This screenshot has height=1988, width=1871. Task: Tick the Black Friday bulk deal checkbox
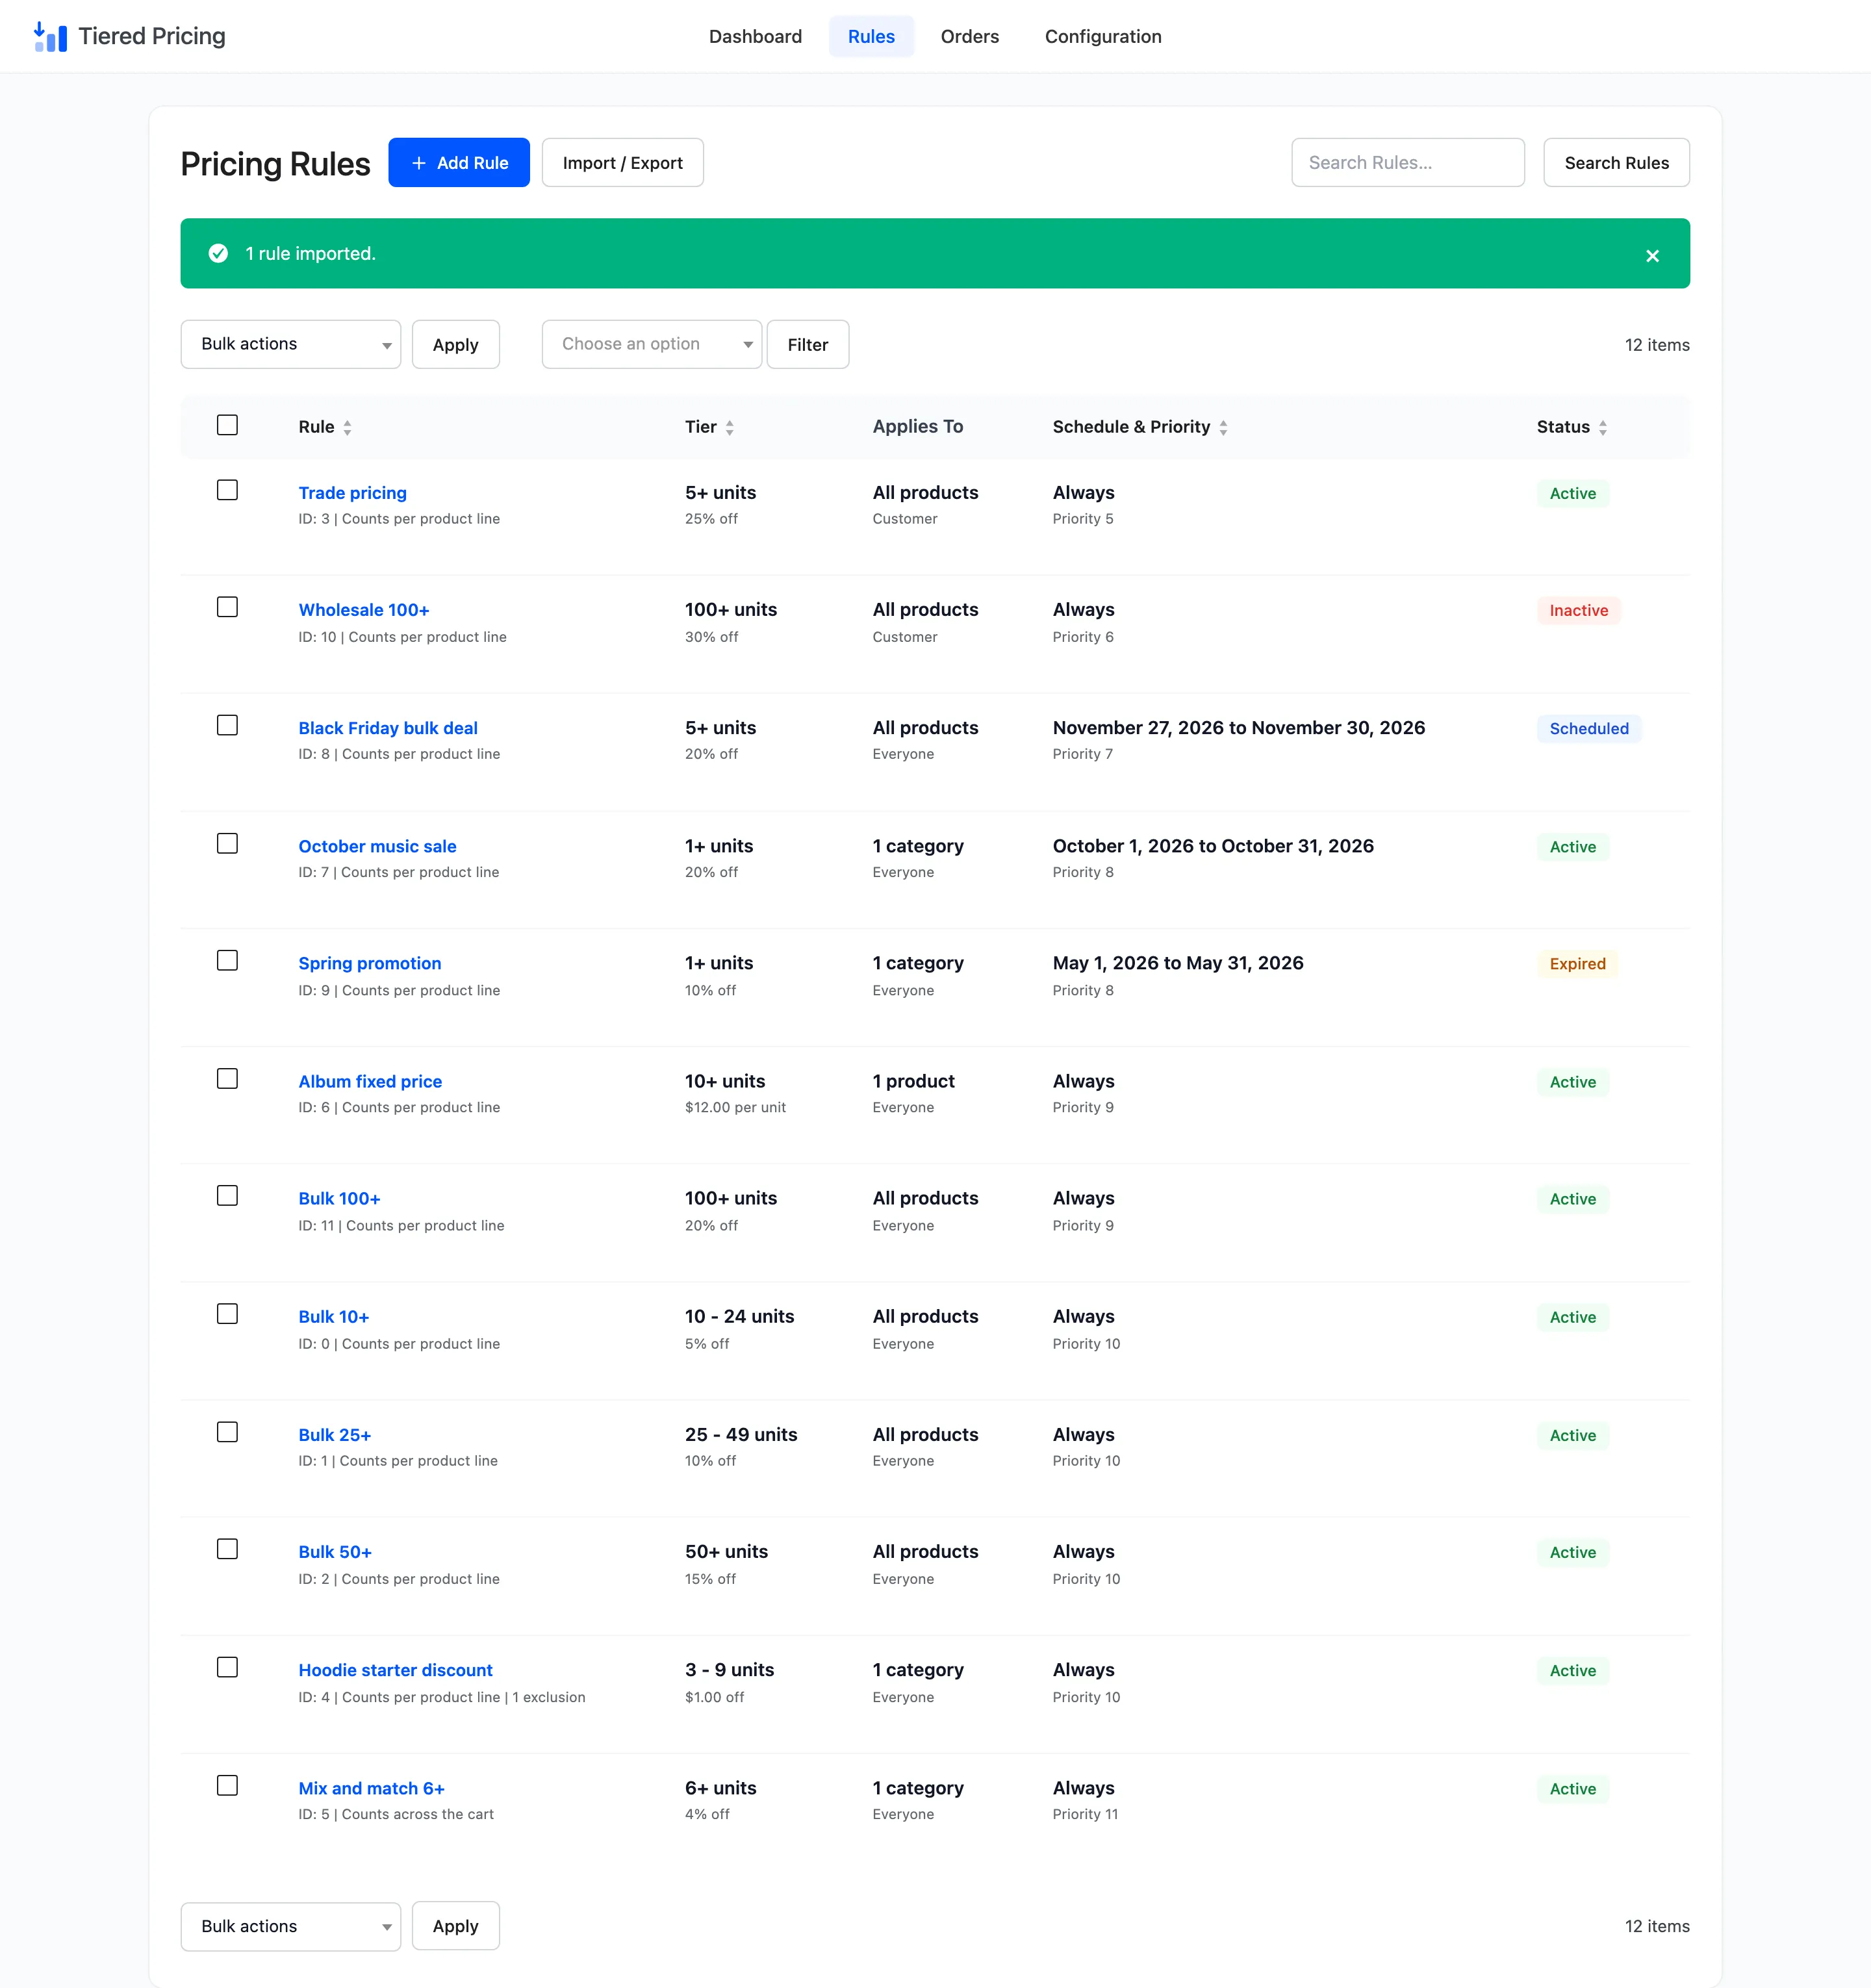227,725
